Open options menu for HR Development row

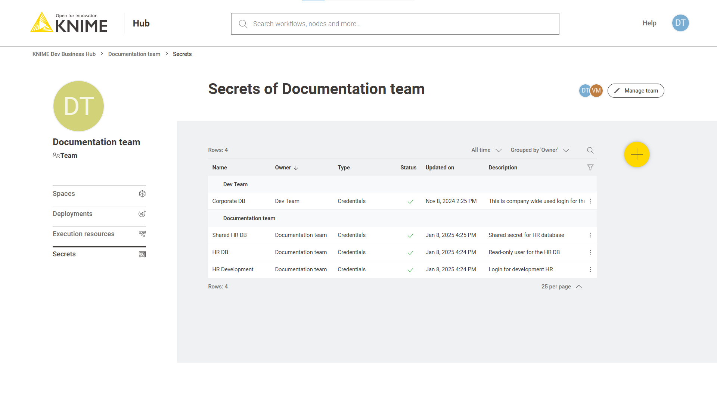[x=590, y=269]
